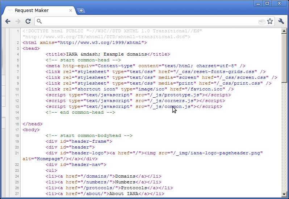Click the 'About IANA' list item text
289x199 pixels.
point(123,194)
